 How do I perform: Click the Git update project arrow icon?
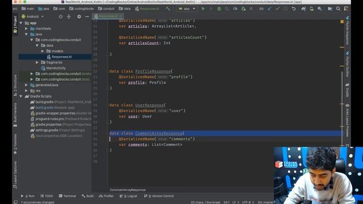[x=269, y=9]
